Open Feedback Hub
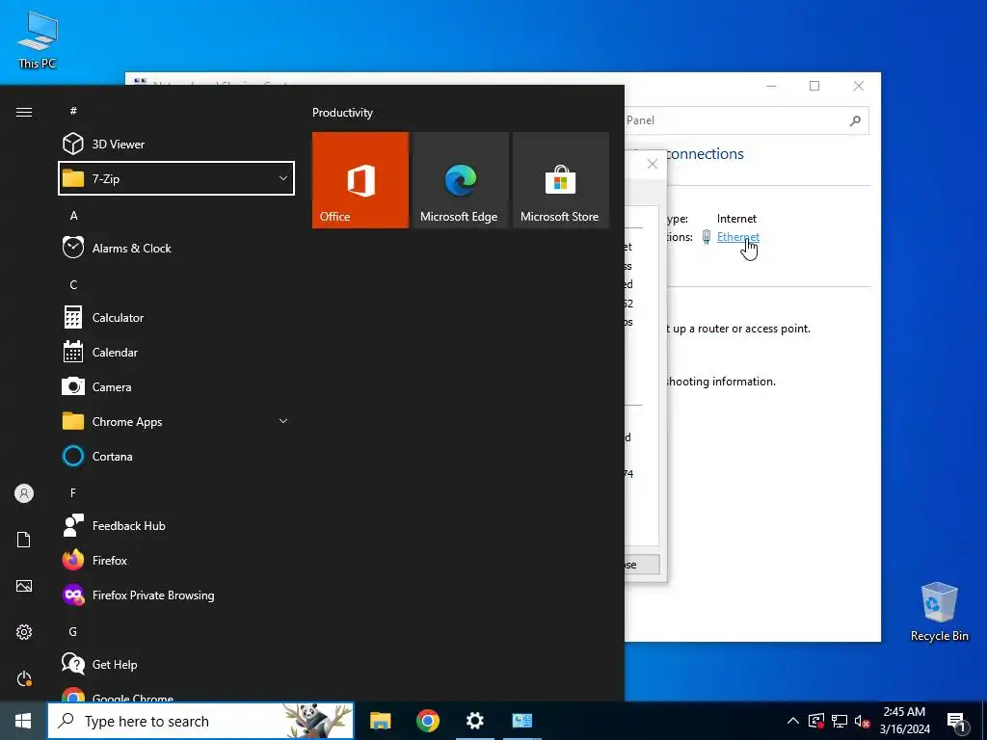 tap(176, 525)
